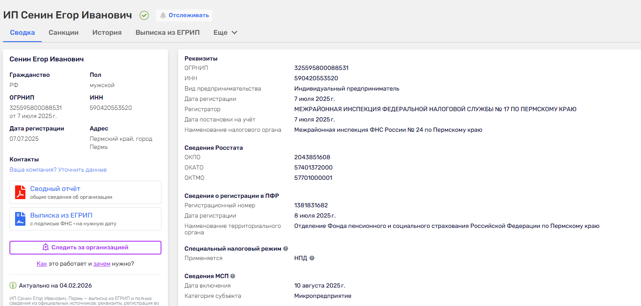This screenshot has width=641, height=306.
Task: Click the red PDF icon for Сводный отчёт
Action: click(x=20, y=192)
